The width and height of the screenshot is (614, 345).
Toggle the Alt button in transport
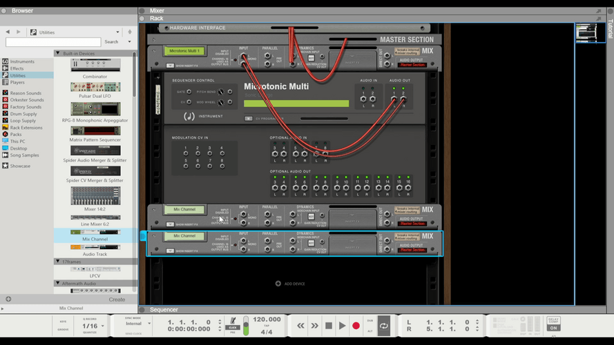point(370,331)
